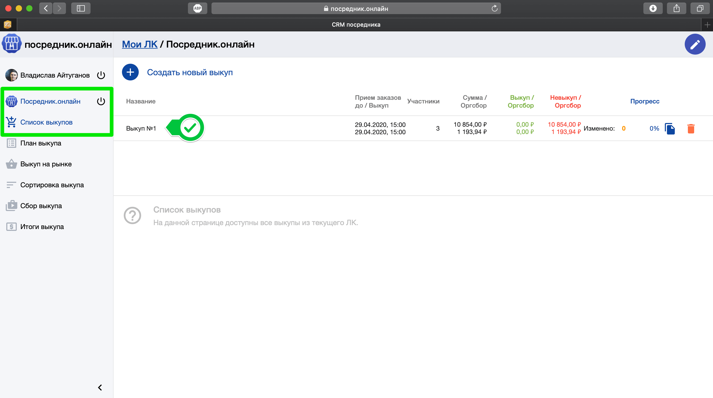Toggle Safari sidebar visibility button
This screenshot has height=398, width=713.
tap(81, 8)
